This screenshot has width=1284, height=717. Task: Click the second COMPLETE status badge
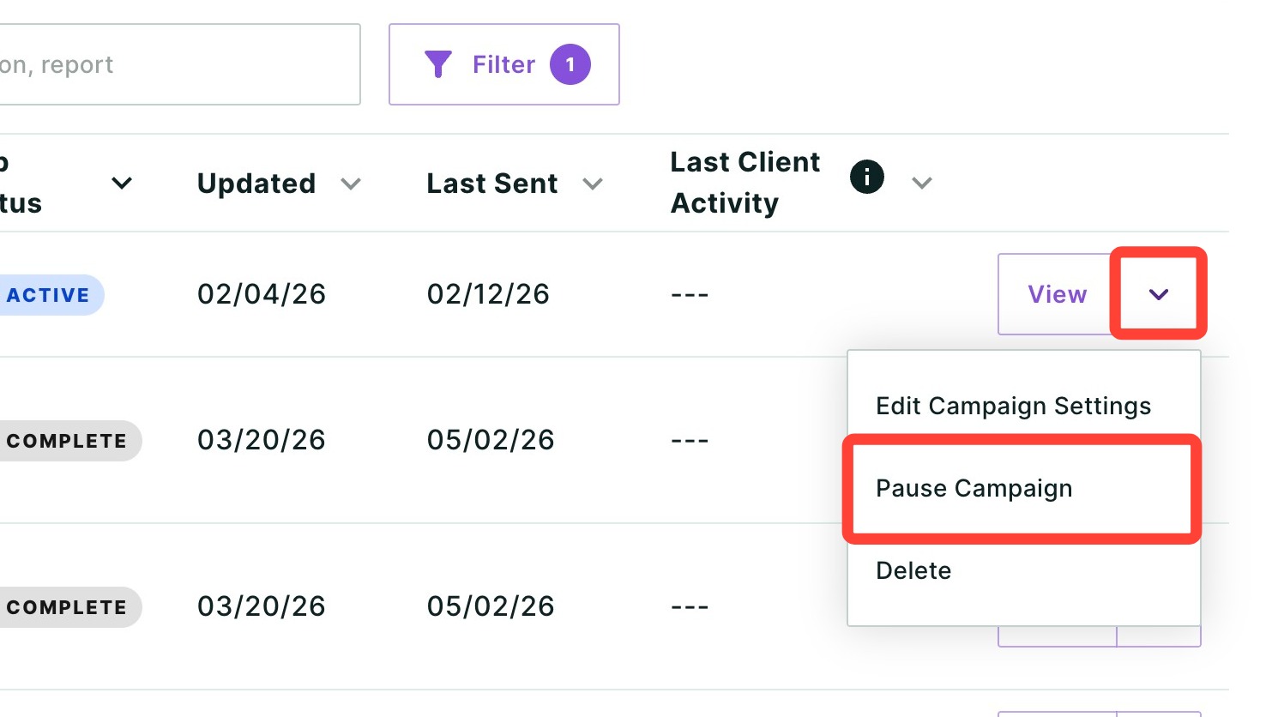(69, 607)
